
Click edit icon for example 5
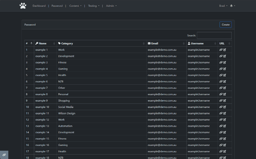(225, 75)
